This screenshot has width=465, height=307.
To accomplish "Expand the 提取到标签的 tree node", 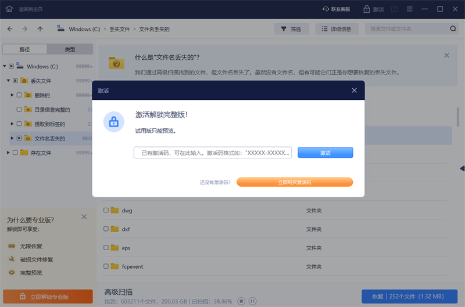I will [x=12, y=124].
